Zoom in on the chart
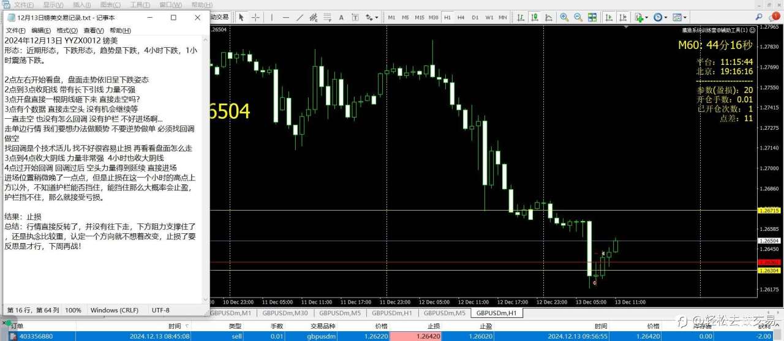784x341 pixels. point(564,18)
